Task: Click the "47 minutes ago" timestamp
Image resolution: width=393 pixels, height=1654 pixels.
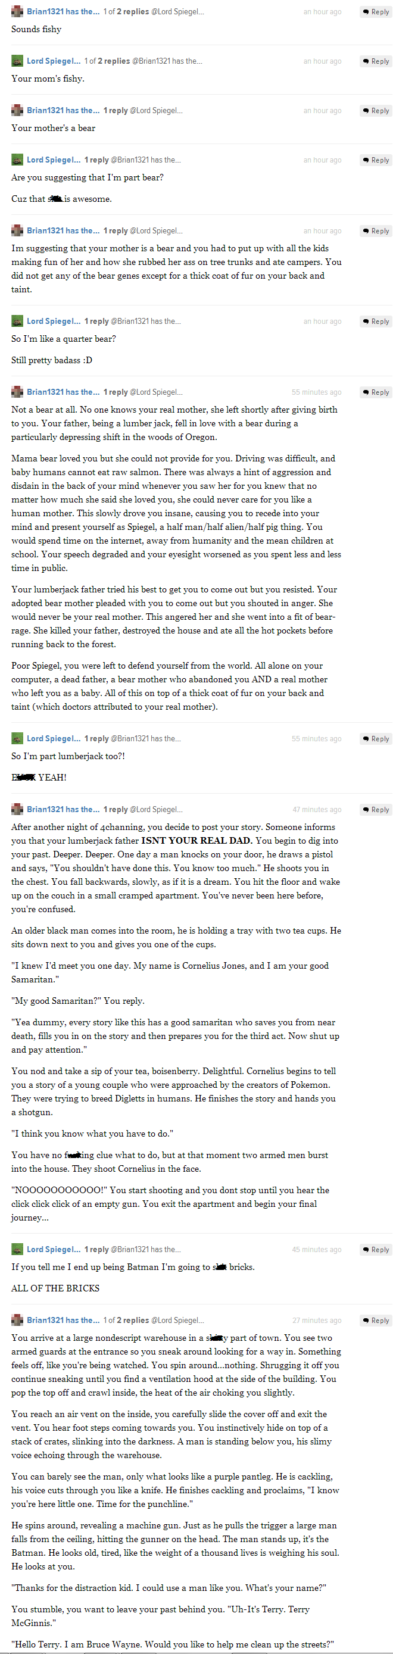Action: 317,809
